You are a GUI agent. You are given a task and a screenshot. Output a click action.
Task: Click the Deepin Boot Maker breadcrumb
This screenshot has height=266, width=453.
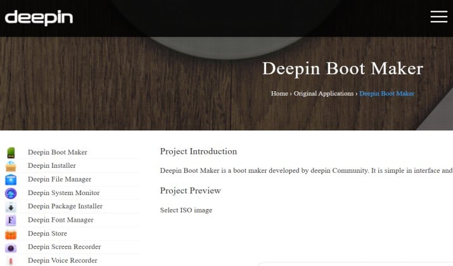(x=387, y=94)
